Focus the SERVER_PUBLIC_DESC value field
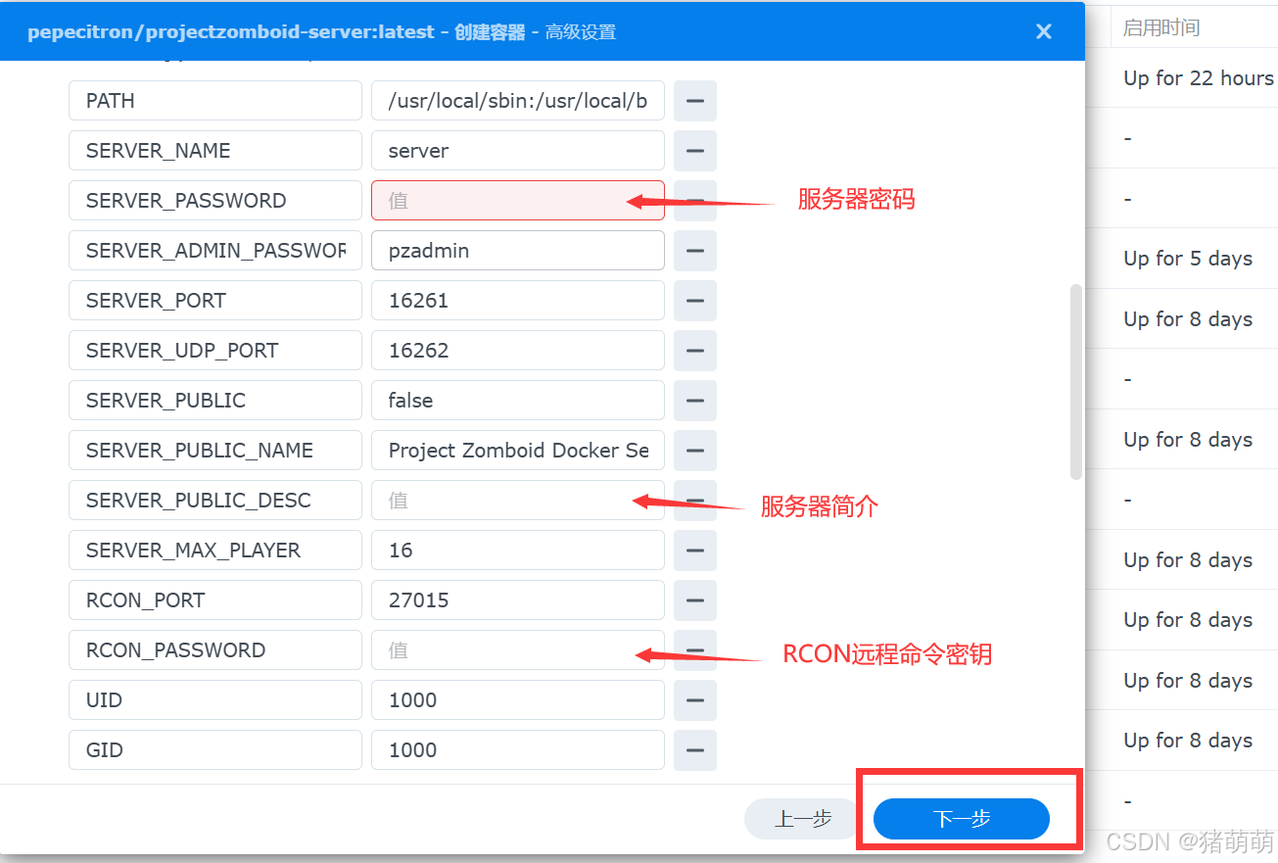The image size is (1278, 863). pos(518,501)
